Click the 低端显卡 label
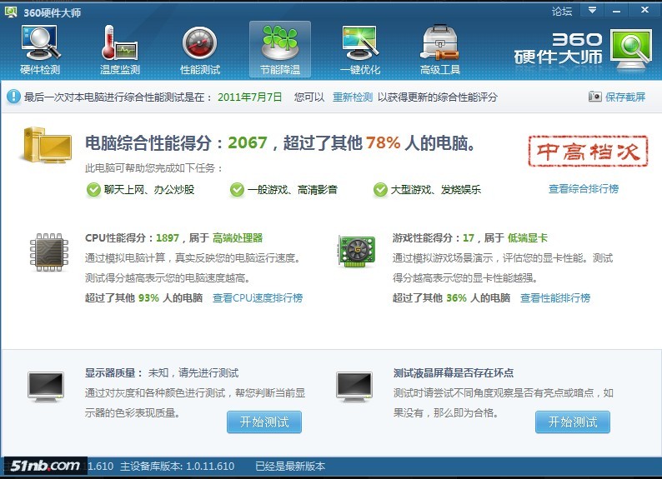 (527, 237)
